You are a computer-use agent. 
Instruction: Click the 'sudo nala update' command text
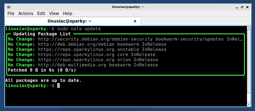pos(79,29)
